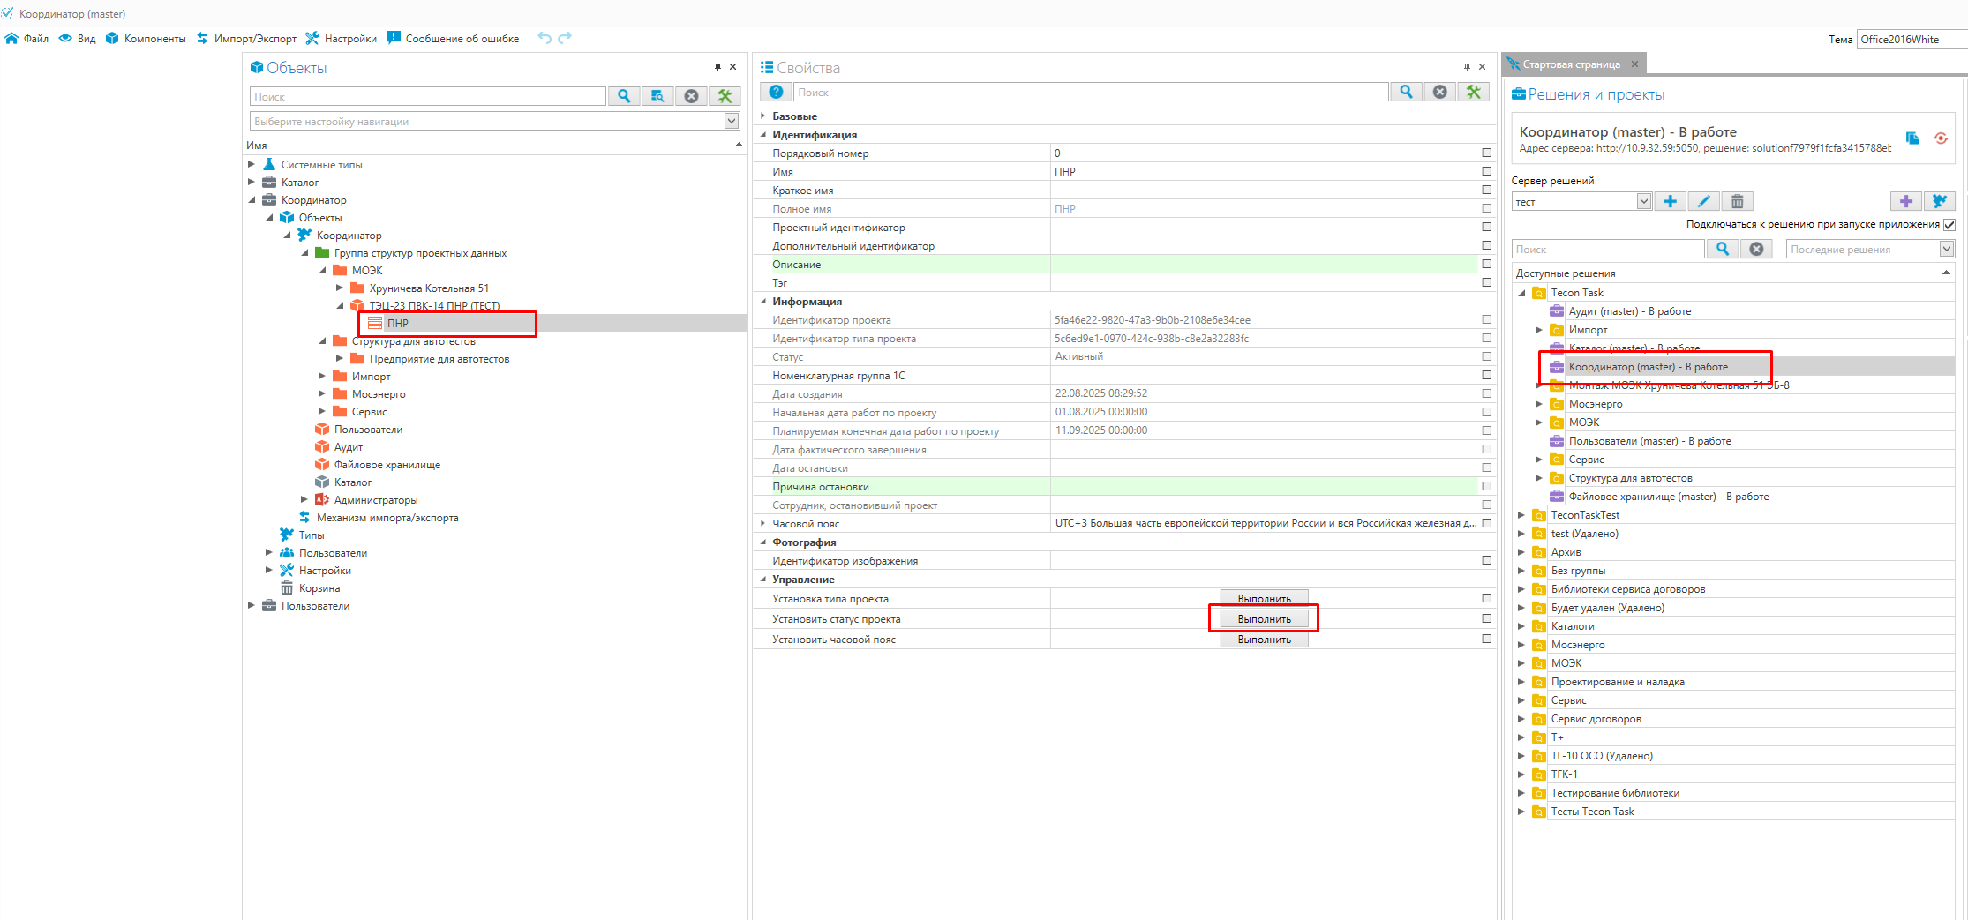Open the Компоненты menu

[146, 39]
